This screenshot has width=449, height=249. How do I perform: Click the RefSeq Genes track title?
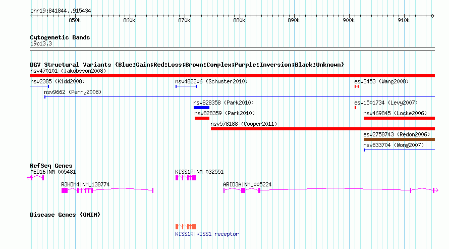click(51, 166)
